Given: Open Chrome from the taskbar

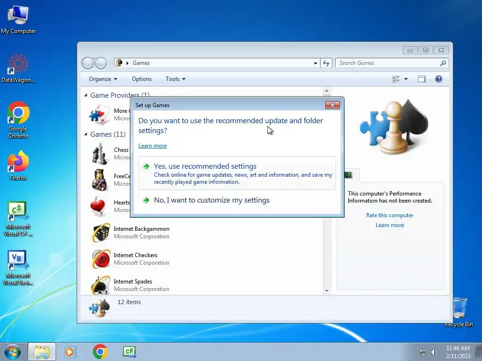Looking at the screenshot, I should pos(100,352).
